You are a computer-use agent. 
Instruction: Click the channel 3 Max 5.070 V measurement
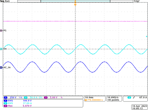tap(18, 106)
